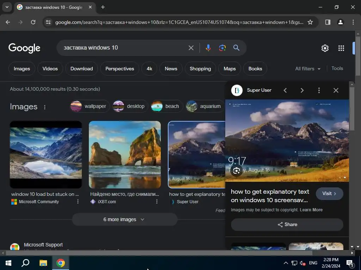
Task: Open site information icon in address bar
Action: [x=48, y=22]
